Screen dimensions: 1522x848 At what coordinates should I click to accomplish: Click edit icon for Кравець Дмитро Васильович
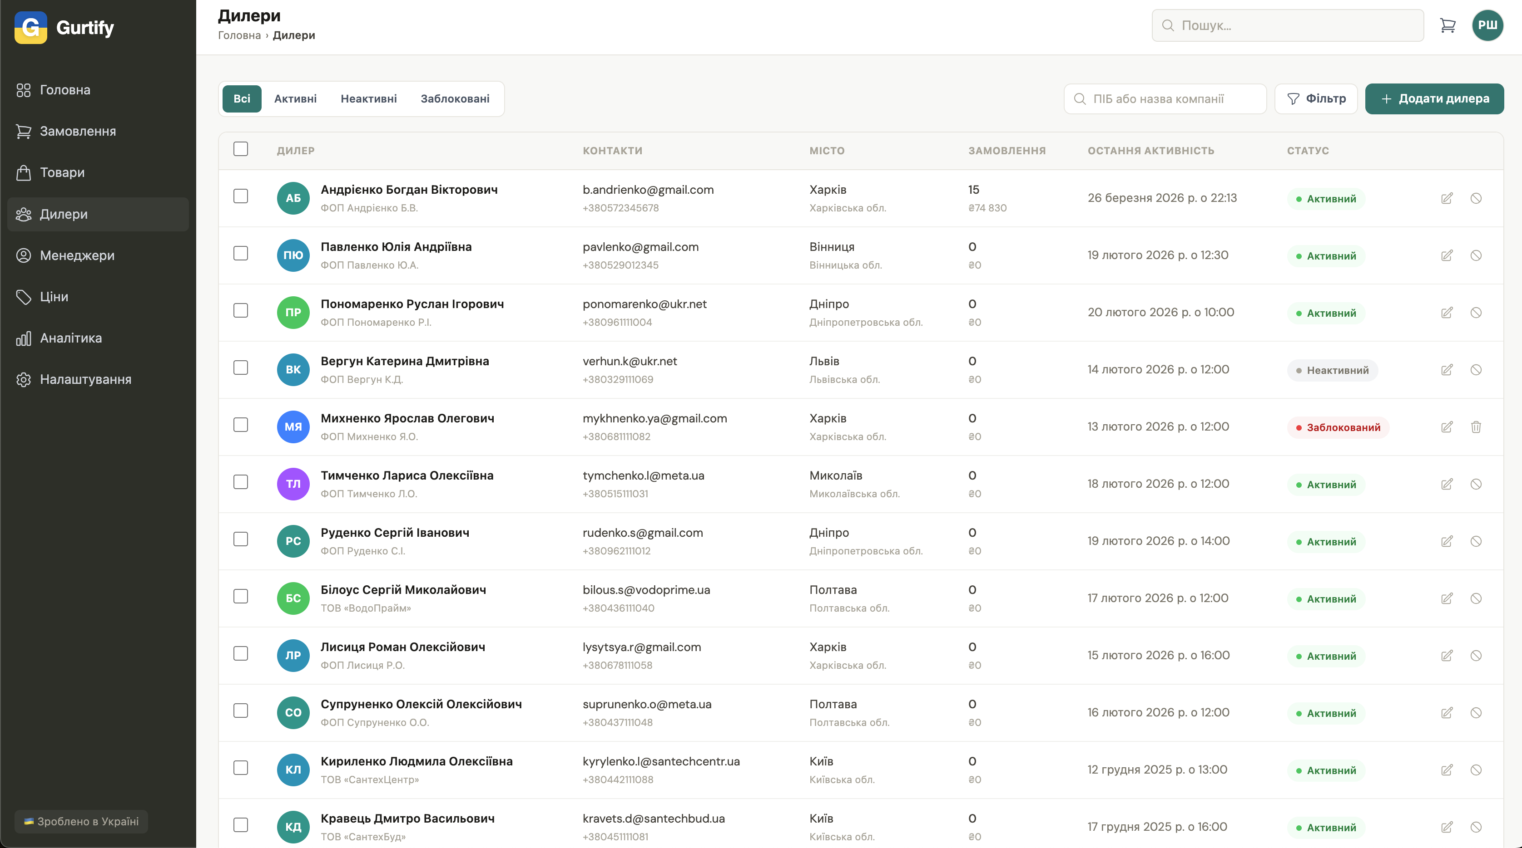coord(1446,827)
